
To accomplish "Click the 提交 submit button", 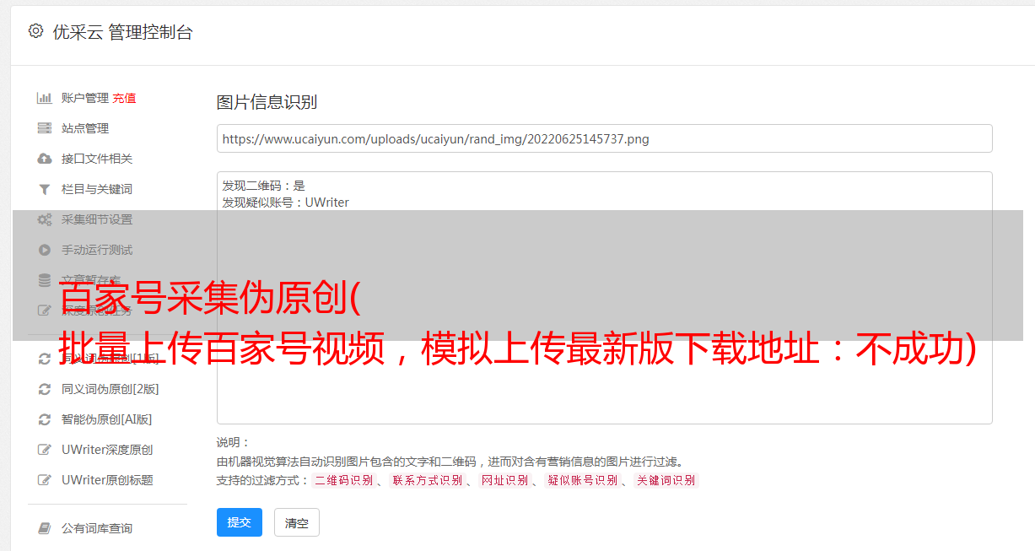I will point(240,522).
